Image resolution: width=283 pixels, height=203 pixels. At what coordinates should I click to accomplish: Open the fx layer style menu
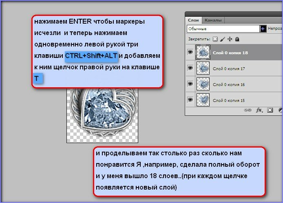259,110
